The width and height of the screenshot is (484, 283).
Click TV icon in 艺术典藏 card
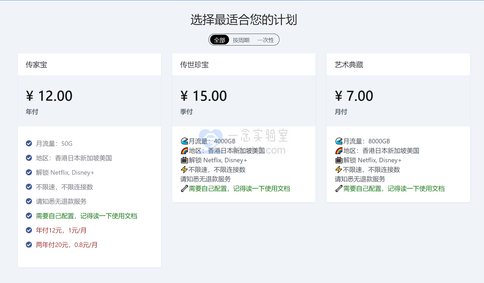coord(339,160)
